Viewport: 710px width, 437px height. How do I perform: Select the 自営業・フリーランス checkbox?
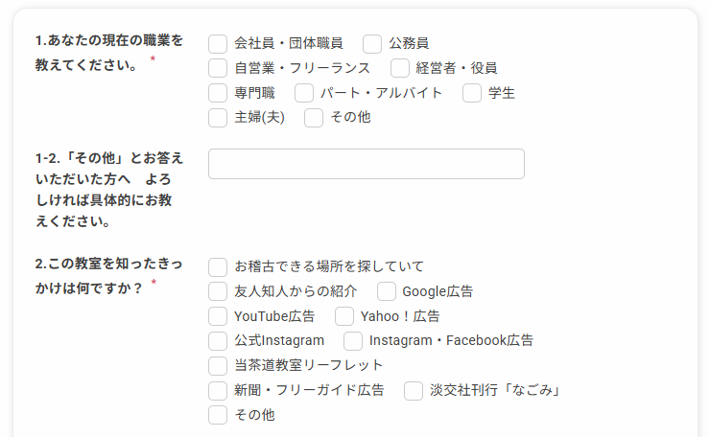tap(218, 68)
